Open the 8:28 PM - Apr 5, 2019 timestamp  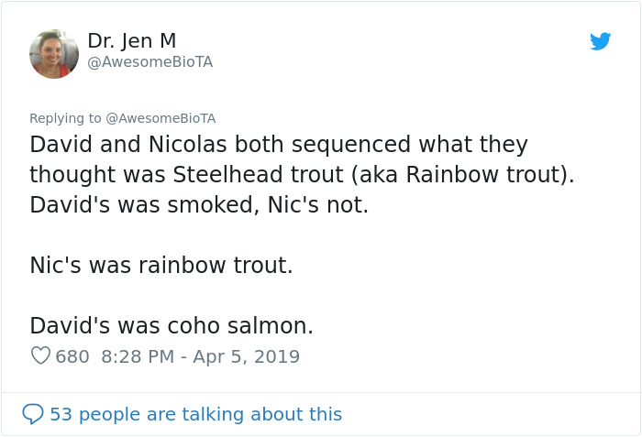point(200,355)
